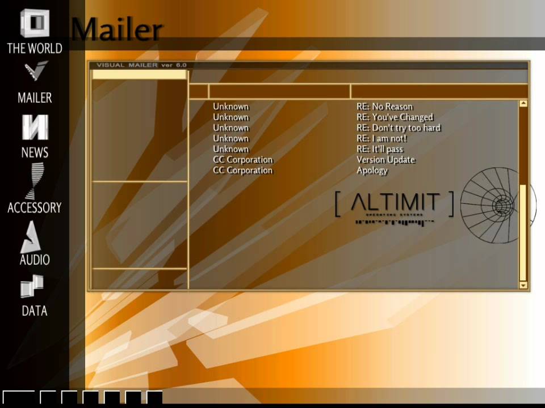This screenshot has width=545, height=408.
Task: Click the VISUAL MAILER ver 6.0 title bar
Action: pos(309,65)
